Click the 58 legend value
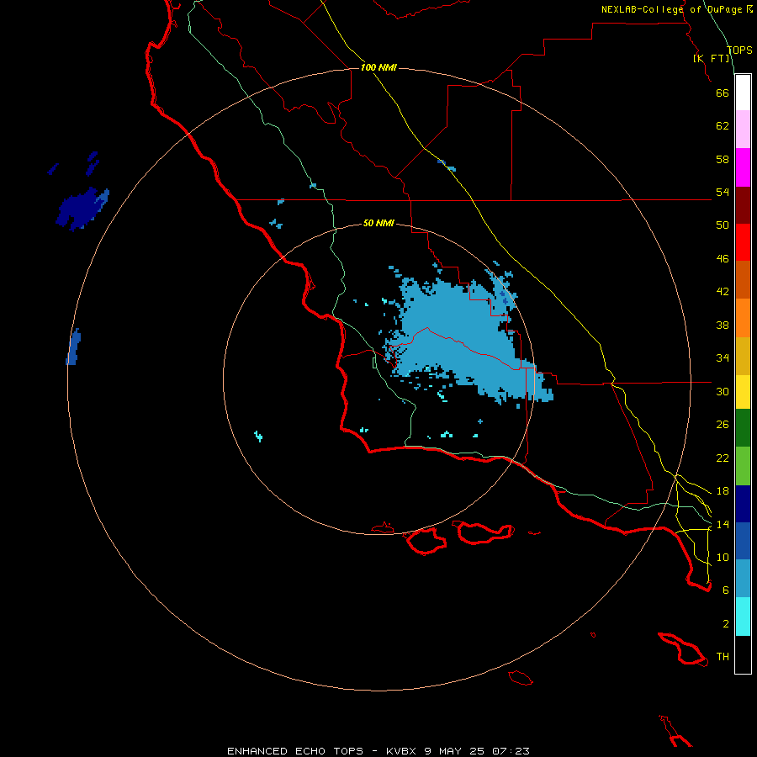This screenshot has width=757, height=757. (x=723, y=159)
